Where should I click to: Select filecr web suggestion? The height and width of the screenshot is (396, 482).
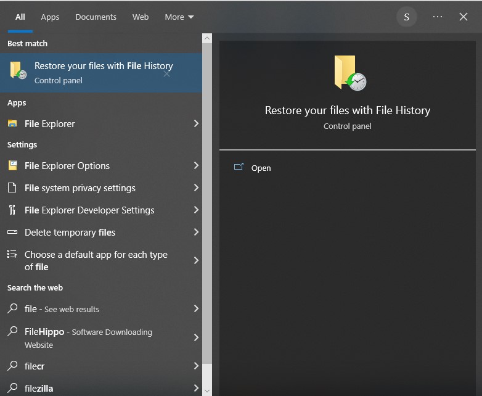[x=101, y=366]
